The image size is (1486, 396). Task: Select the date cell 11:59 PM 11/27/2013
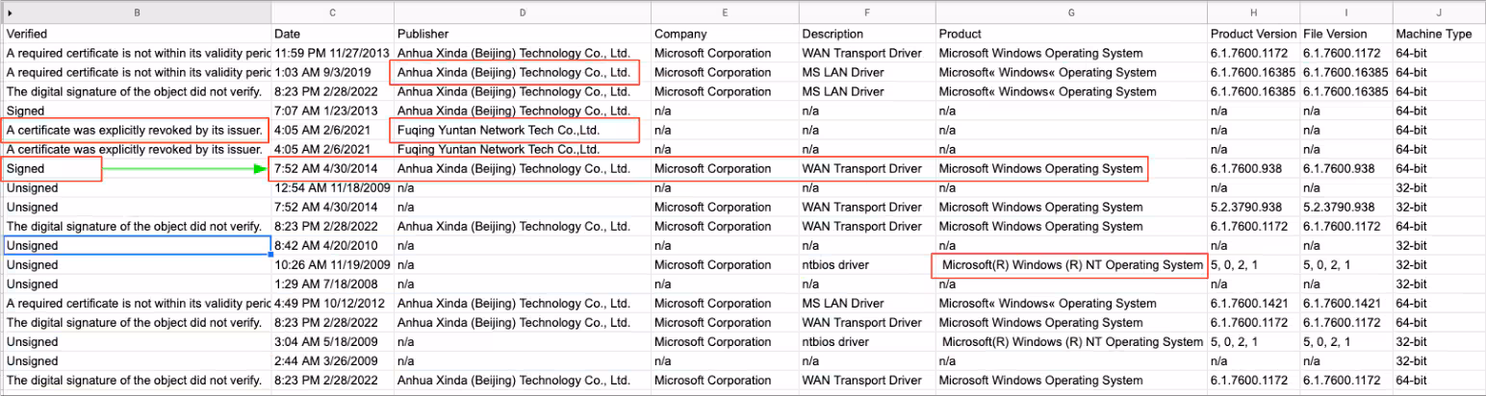332,53
